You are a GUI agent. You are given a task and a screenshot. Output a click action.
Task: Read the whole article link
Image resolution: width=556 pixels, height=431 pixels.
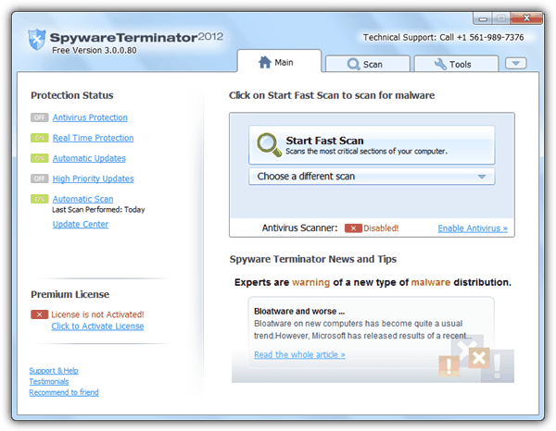(299, 354)
